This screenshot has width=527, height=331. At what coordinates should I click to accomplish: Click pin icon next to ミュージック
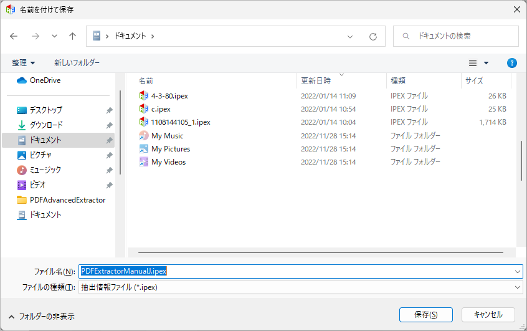pyautogui.click(x=109, y=170)
